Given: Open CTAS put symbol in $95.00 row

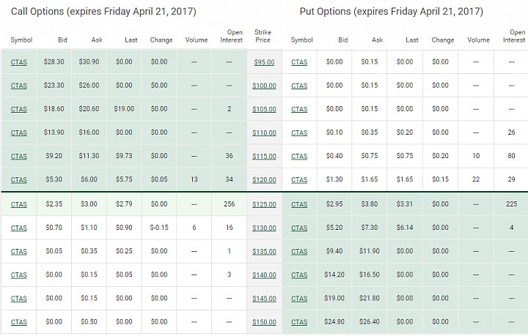Looking at the screenshot, I should tap(299, 62).
